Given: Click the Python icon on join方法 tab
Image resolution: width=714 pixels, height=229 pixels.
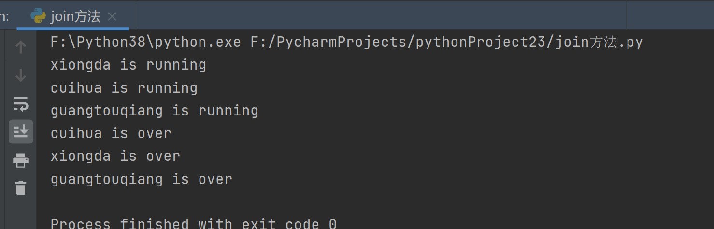Looking at the screenshot, I should pyautogui.click(x=38, y=16).
